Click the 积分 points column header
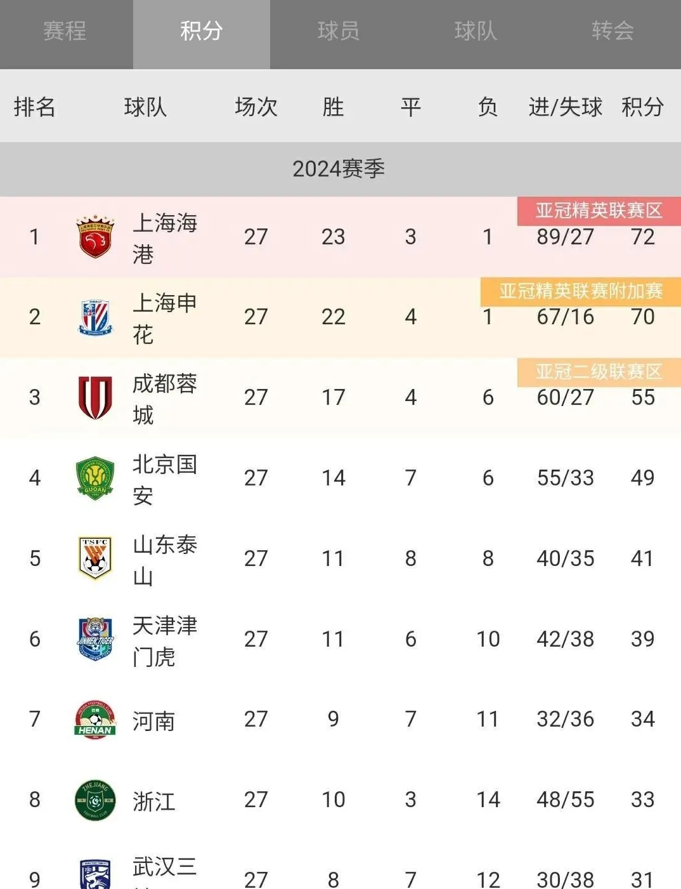The height and width of the screenshot is (889, 681). 642,107
